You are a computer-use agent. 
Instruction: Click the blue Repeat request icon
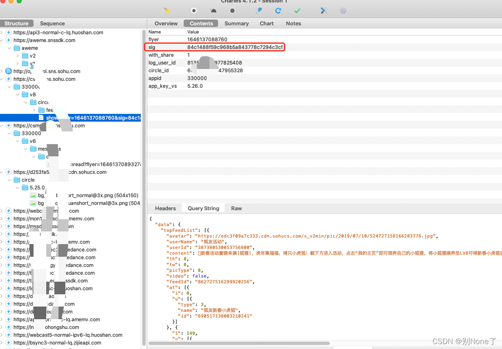pos(278,11)
